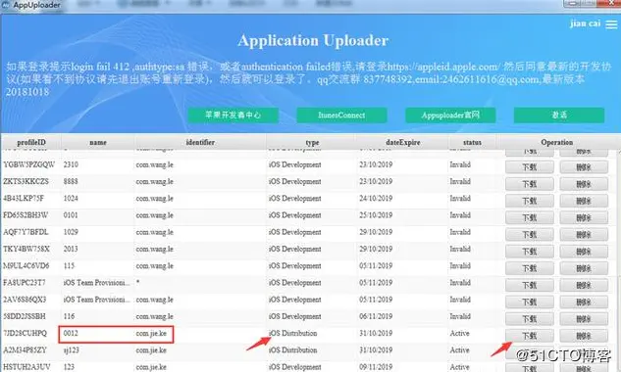Image resolution: width=621 pixels, height=372 pixels.
Task: Select profile ID 7JD28CUHPQ
Action: 25,333
